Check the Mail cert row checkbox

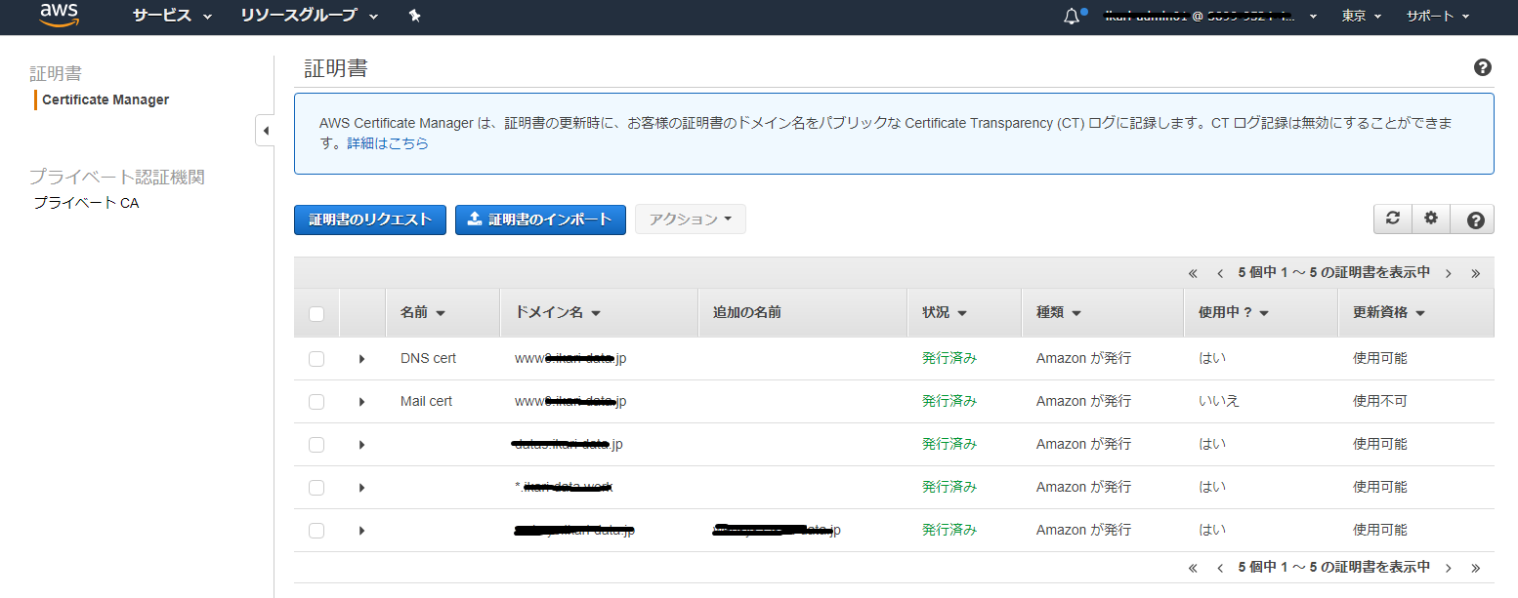coord(316,402)
